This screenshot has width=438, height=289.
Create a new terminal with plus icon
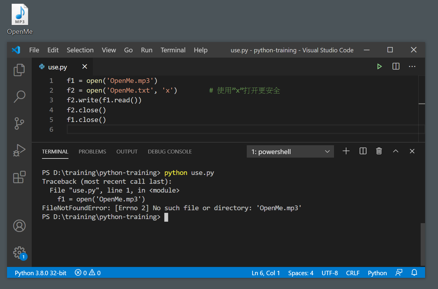click(346, 151)
